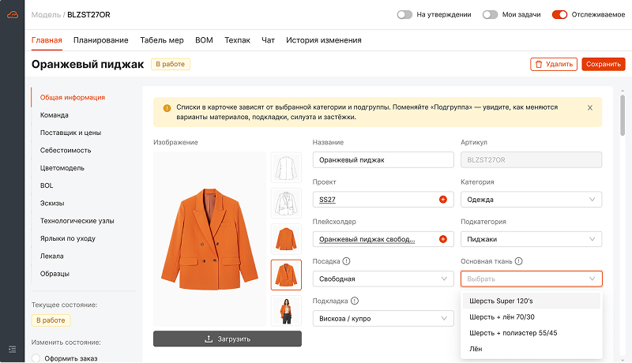Open the Эскизы section
The width and height of the screenshot is (632, 363).
(52, 204)
